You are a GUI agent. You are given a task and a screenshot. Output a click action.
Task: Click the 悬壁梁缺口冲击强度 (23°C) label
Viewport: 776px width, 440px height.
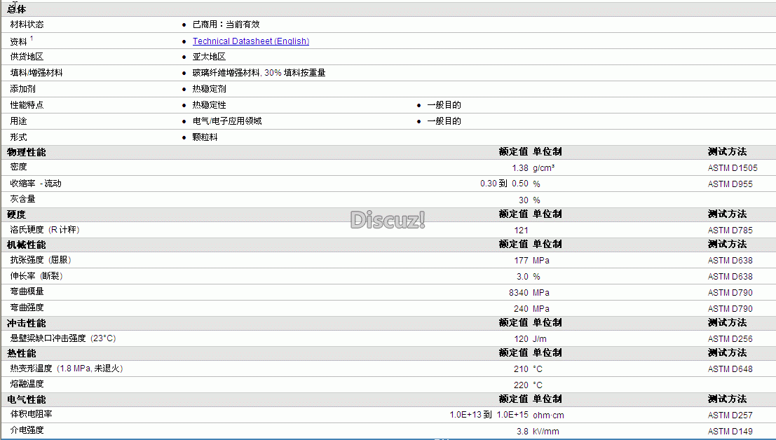click(63, 338)
